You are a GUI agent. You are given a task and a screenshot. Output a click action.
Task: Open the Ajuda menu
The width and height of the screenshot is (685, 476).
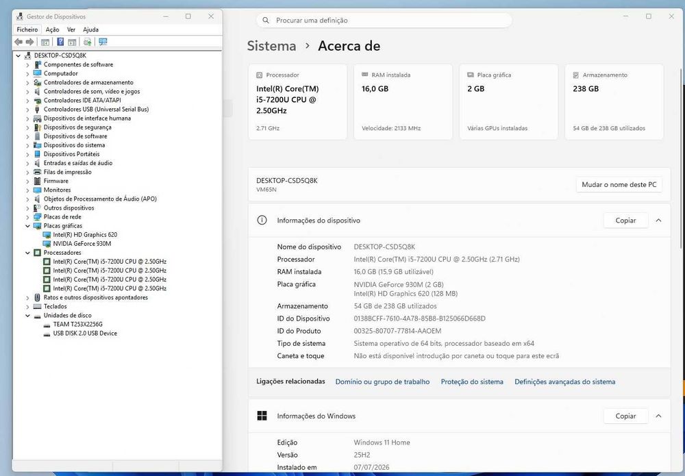[91, 29]
